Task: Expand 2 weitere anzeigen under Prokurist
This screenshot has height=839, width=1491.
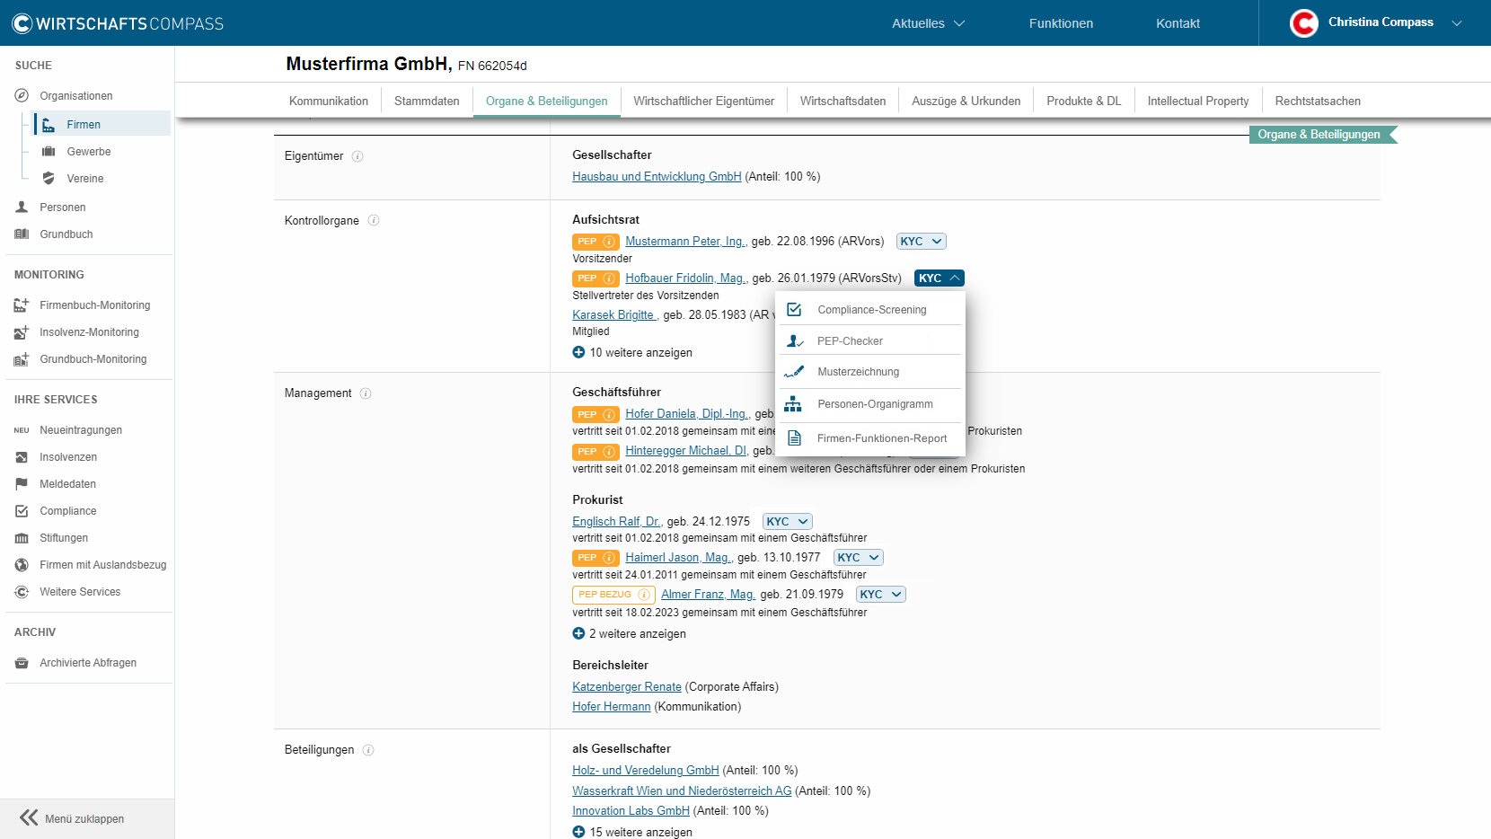Action: (x=629, y=634)
